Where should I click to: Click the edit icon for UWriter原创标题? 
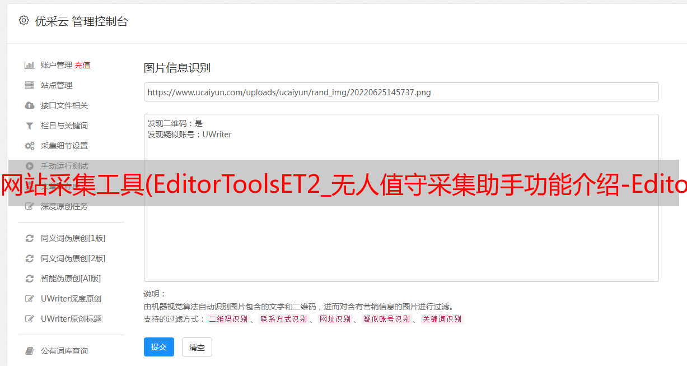(30, 319)
